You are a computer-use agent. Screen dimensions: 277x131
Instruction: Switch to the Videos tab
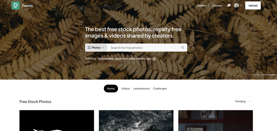pos(126,88)
